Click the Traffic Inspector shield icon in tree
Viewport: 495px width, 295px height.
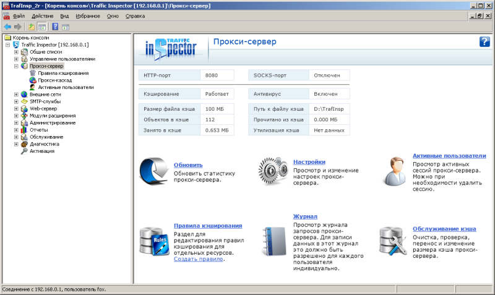point(16,45)
